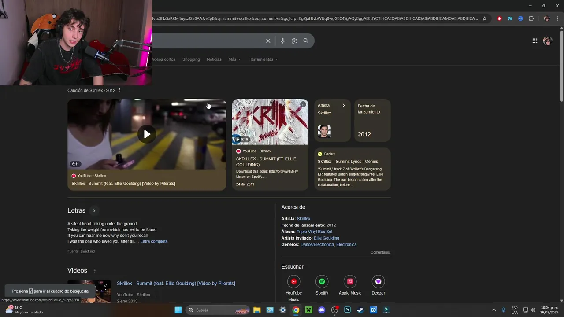Click the tray microphone icon
This screenshot has height=317, width=564.
coord(503,310)
